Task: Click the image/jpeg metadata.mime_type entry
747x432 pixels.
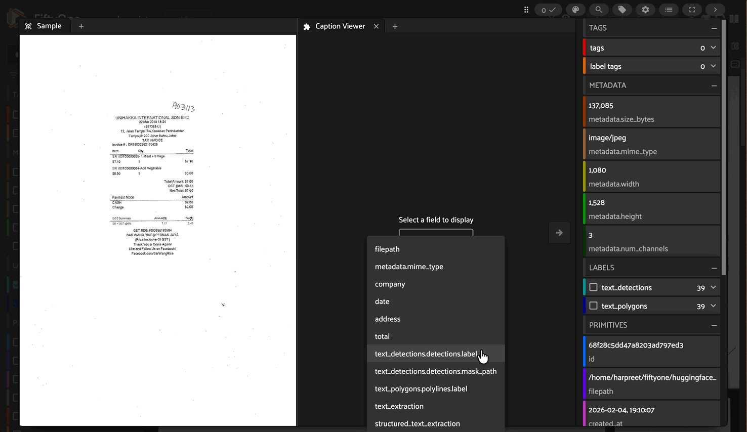Action: click(x=652, y=144)
